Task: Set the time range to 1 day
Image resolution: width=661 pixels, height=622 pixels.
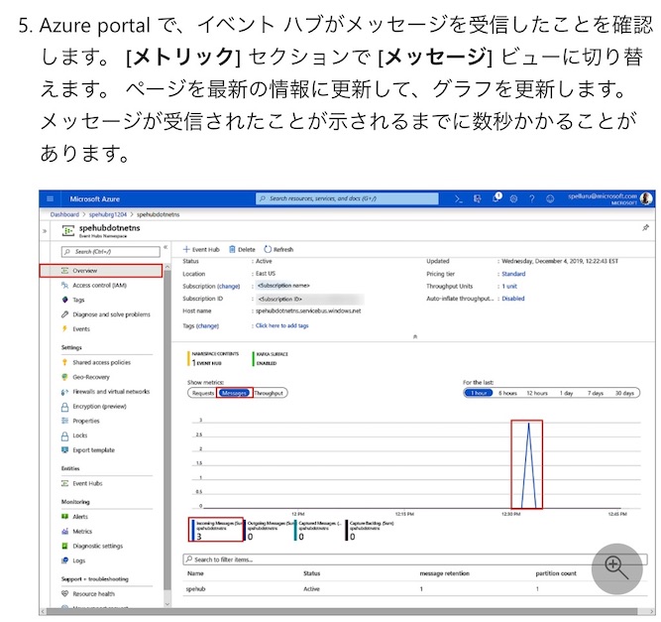Action: (x=566, y=393)
